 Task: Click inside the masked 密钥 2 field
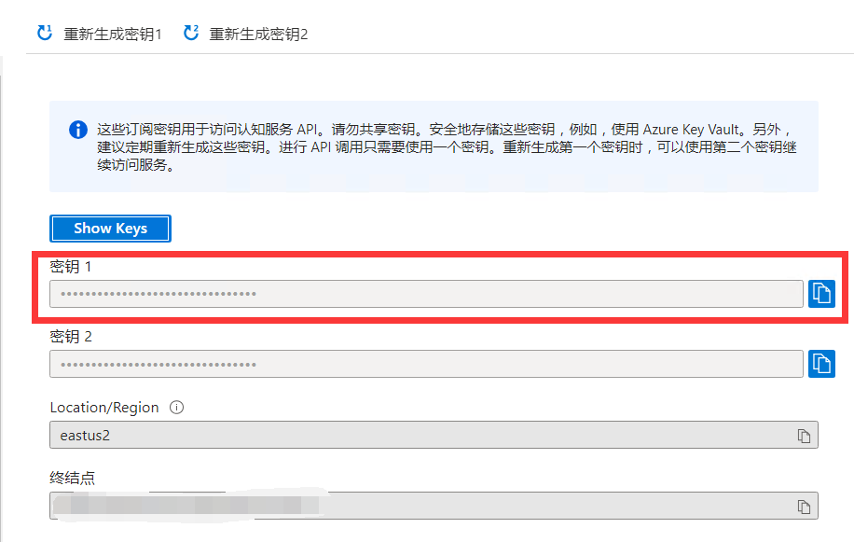373,363
